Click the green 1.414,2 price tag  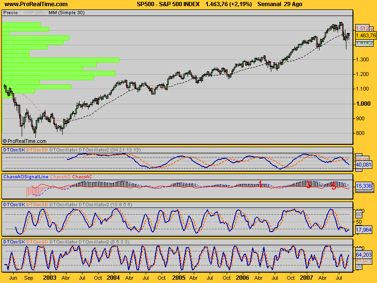tap(364, 43)
